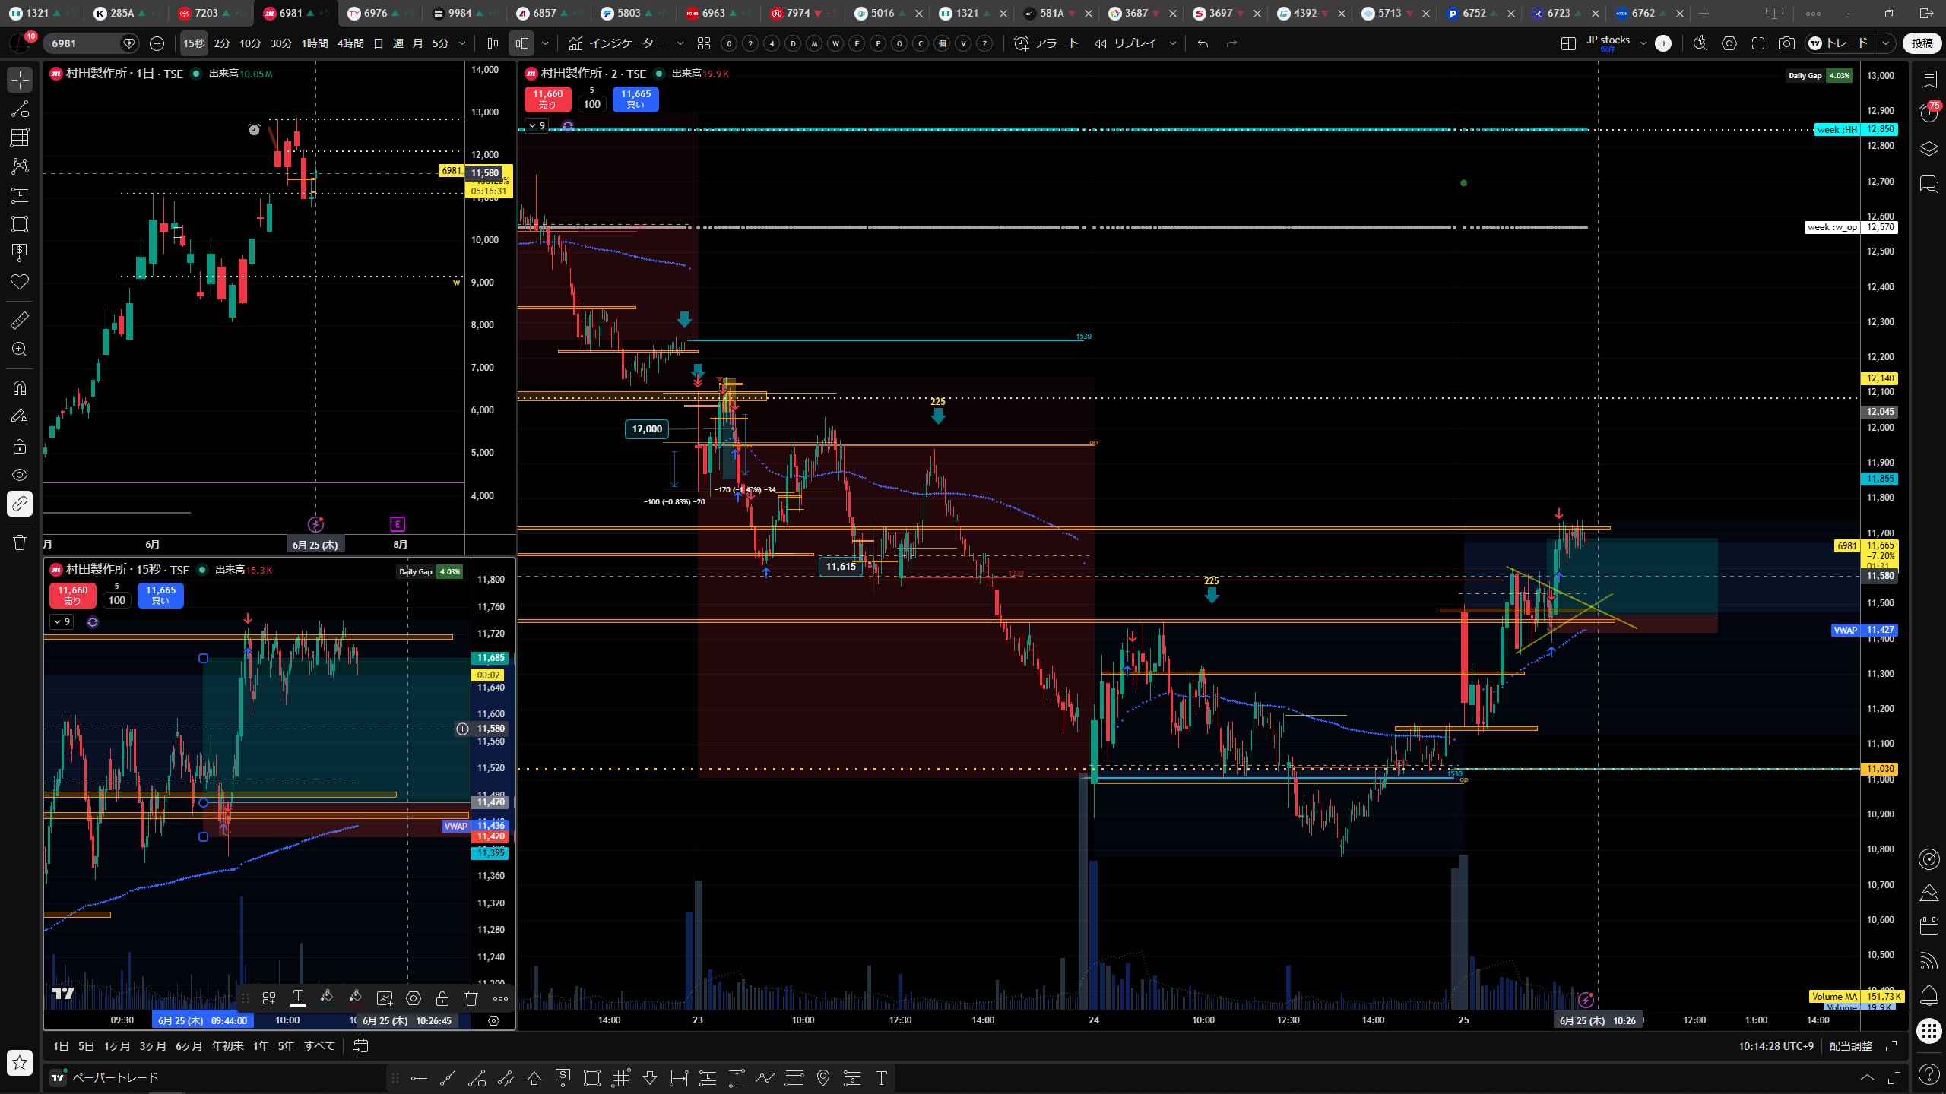Open the インジケーター indicators menu
1946x1094 pixels.
[x=616, y=43]
